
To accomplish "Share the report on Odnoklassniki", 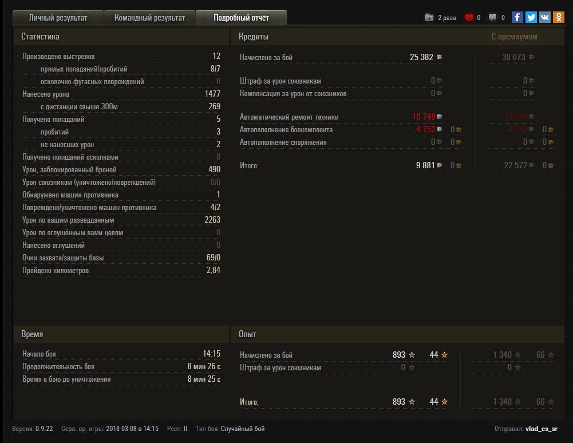I will 559,17.
